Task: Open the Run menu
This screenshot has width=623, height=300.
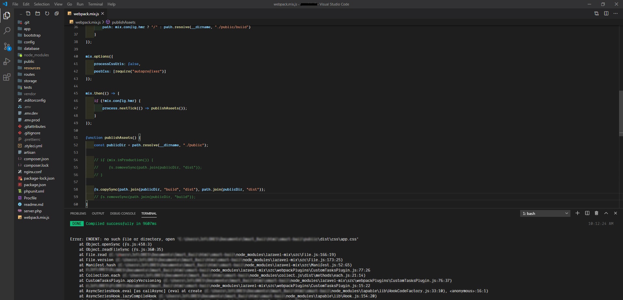Action: [x=80, y=4]
